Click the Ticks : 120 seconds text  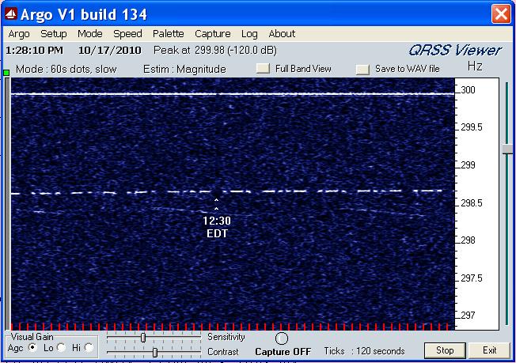[364, 351]
